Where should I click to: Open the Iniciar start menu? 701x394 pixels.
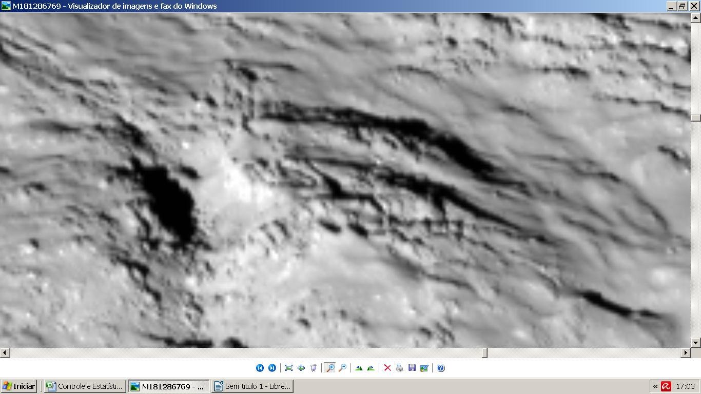click(x=19, y=386)
